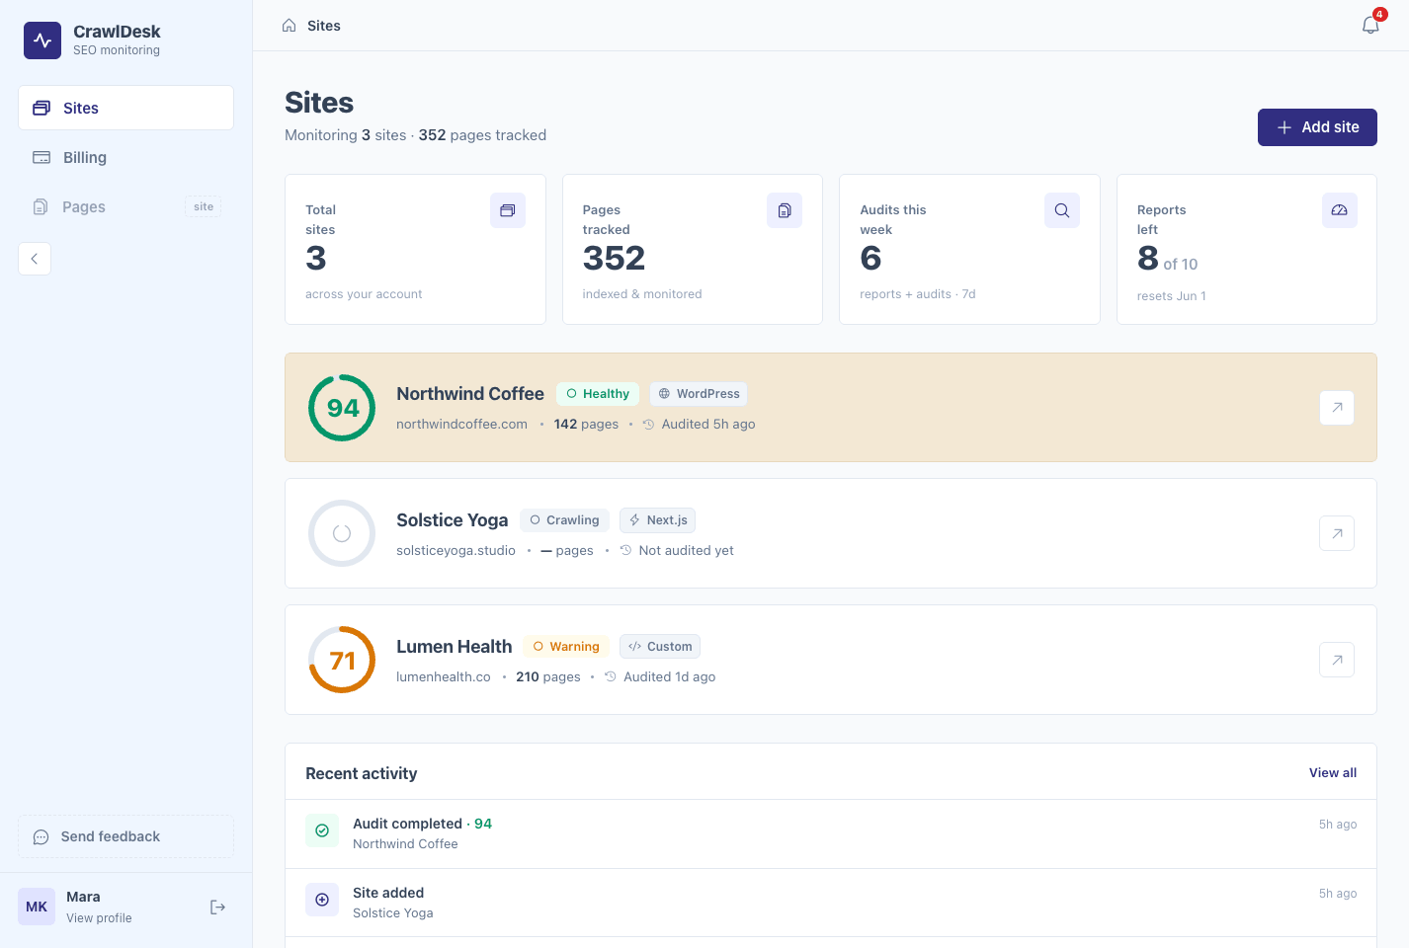Image resolution: width=1409 pixels, height=948 pixels.
Task: Click northwindcoffee.com domain text
Action: 461,425
